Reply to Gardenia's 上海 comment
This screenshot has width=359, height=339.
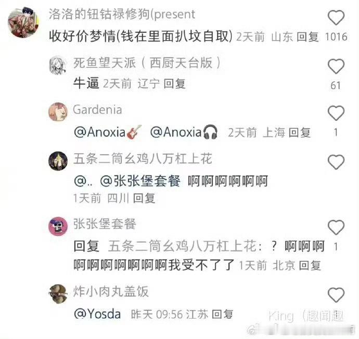coord(300,133)
